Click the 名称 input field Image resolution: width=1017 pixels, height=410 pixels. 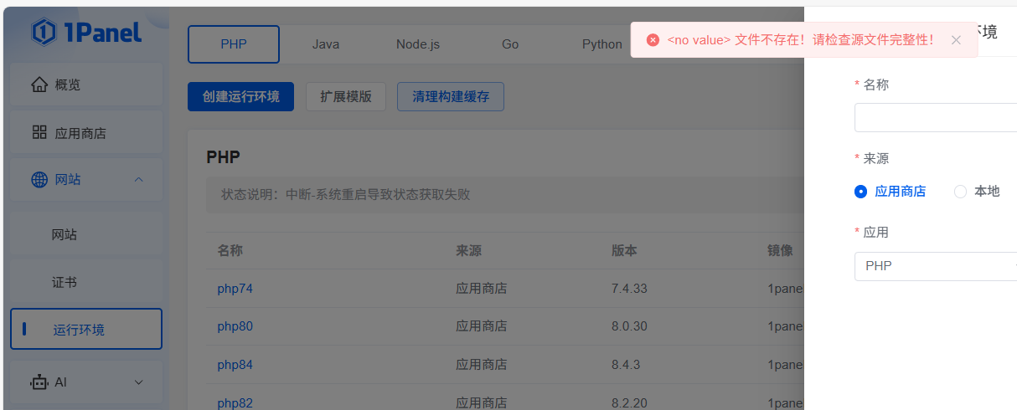point(935,118)
